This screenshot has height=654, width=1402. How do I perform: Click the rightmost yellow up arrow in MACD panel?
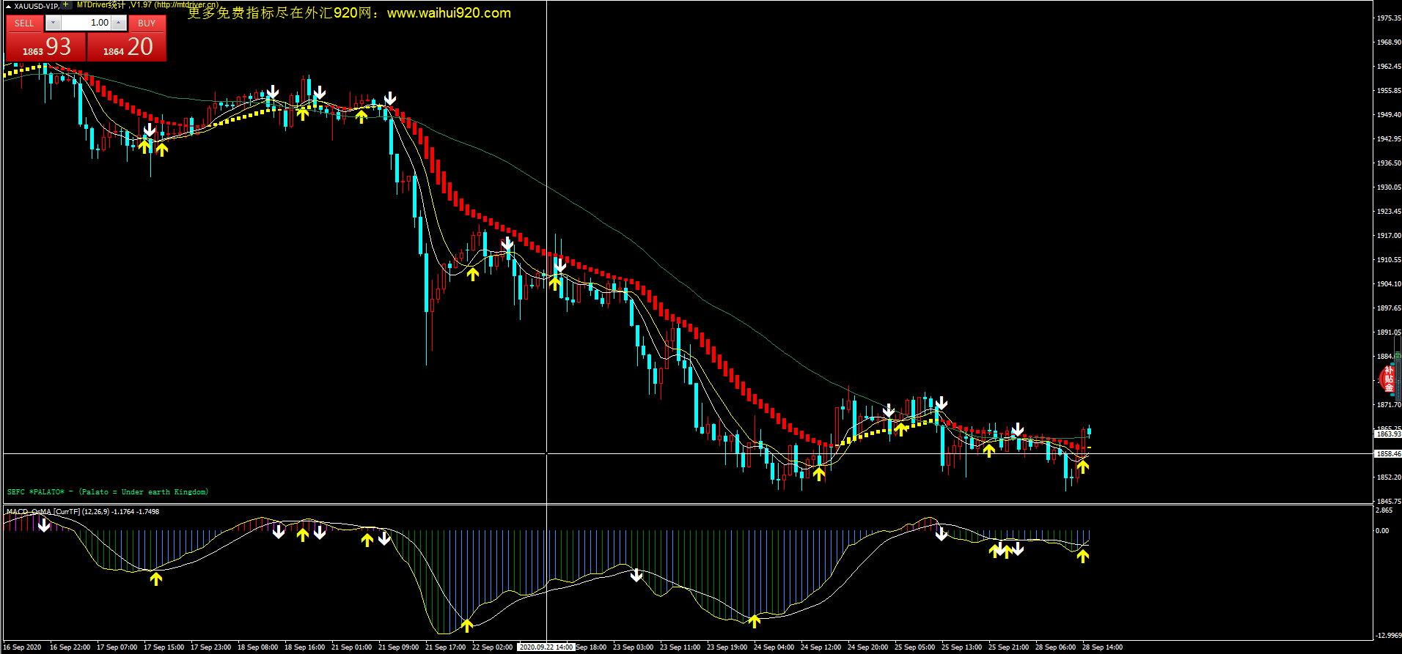tap(1082, 556)
